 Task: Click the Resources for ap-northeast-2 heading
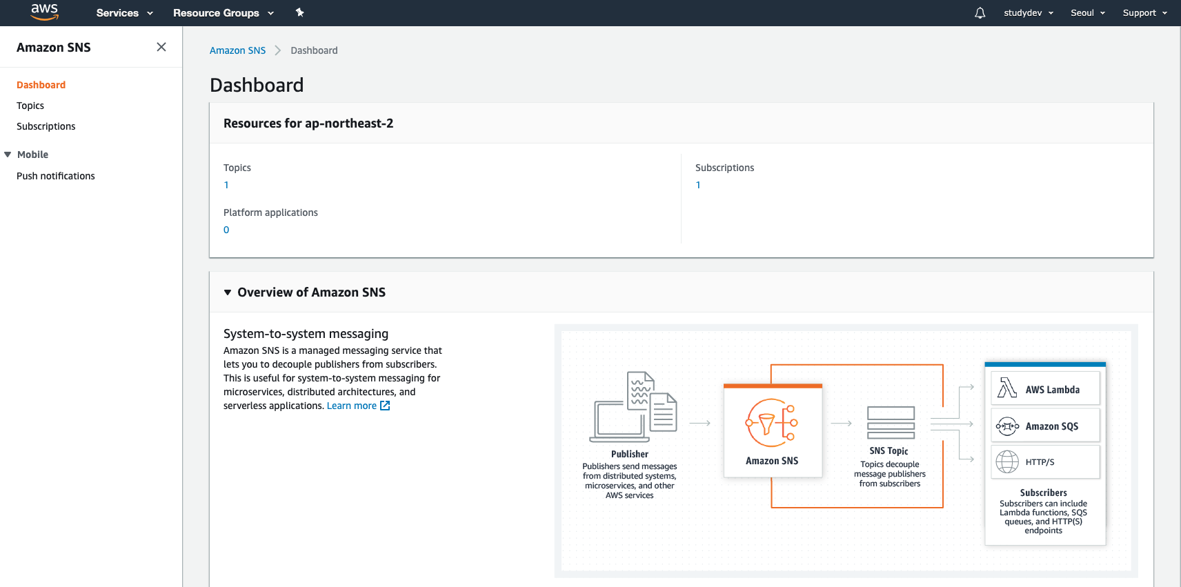pyautogui.click(x=308, y=123)
